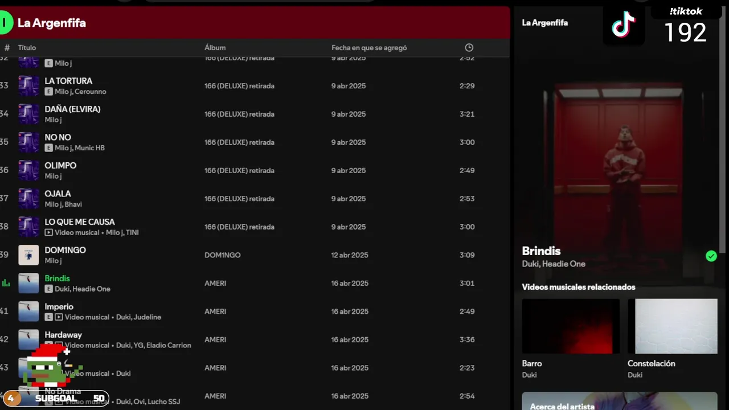Viewport: 729px width, 410px height.
Task: Open LA TORTURA album cover thumbnail
Action: (x=28, y=86)
